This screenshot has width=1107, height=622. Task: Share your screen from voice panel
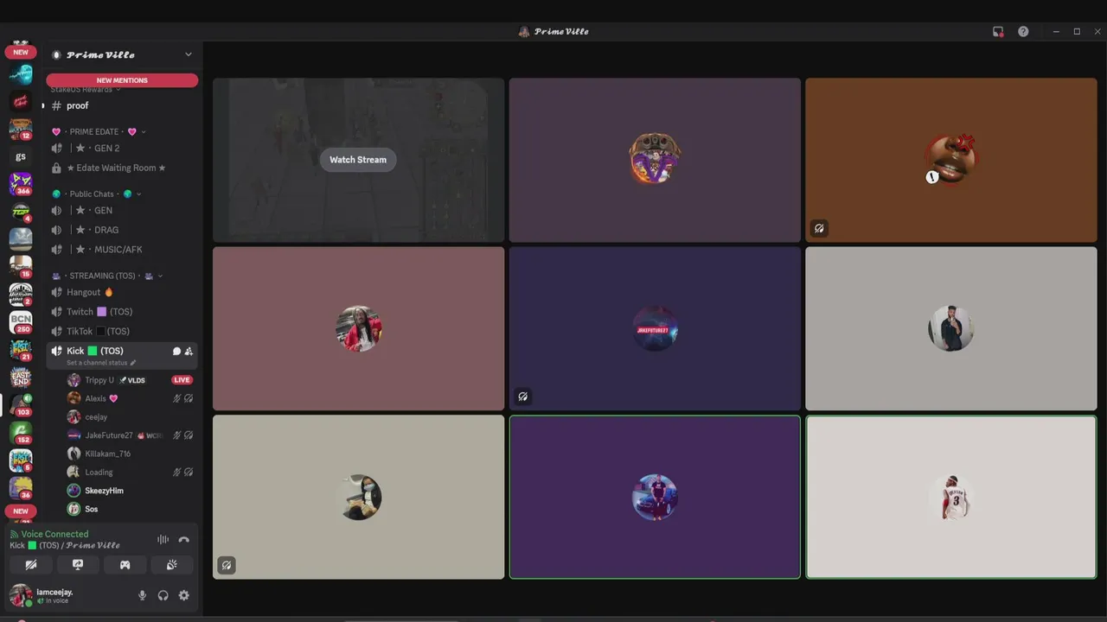point(78,565)
